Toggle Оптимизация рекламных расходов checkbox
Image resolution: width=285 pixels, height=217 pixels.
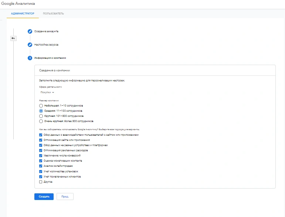[x=41, y=150]
